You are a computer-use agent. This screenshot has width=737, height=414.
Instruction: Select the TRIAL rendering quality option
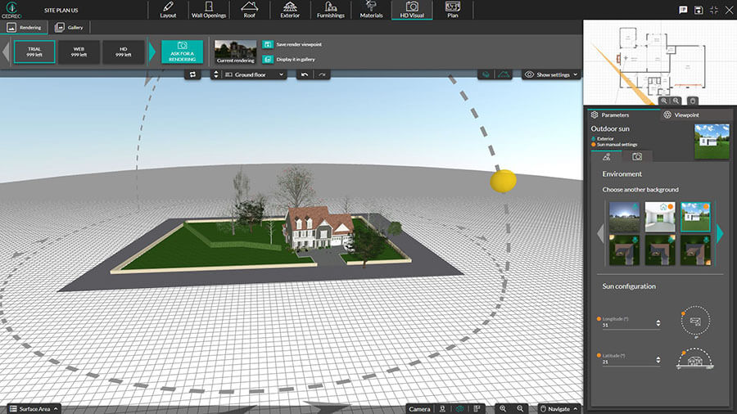tap(34, 52)
